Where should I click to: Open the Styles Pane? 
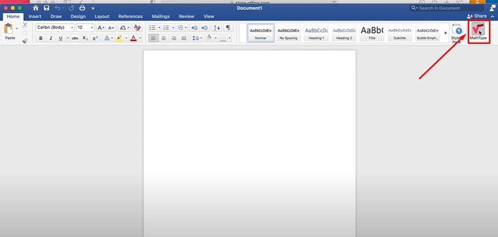pos(457,33)
